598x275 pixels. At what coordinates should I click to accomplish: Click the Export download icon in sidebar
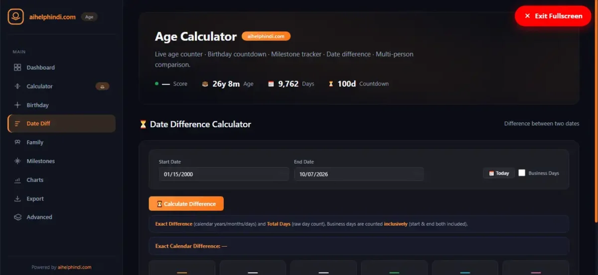point(17,199)
